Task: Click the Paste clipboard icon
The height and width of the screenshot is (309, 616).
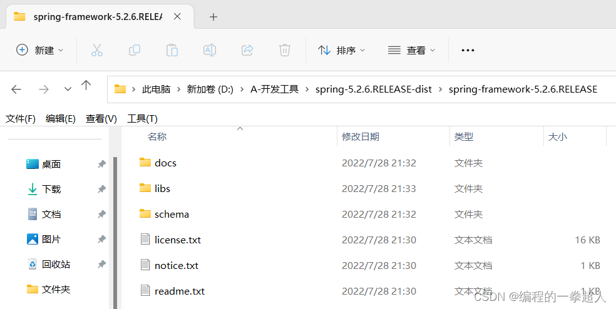Action: 172,50
